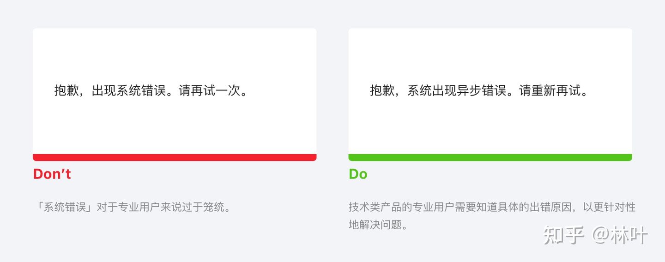The width and height of the screenshot is (665, 262).
Task: Select the green bar under right card
Action: pos(490,157)
